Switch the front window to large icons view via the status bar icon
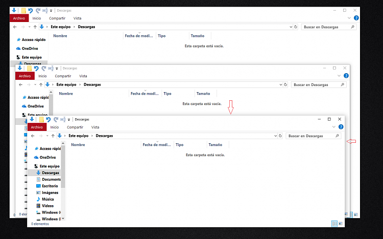This screenshot has height=239, width=383. [x=341, y=223]
